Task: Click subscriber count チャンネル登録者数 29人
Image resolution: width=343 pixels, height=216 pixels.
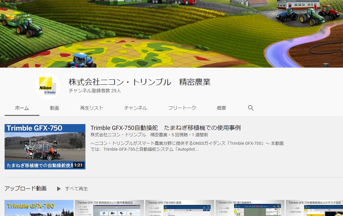Action: point(95,91)
